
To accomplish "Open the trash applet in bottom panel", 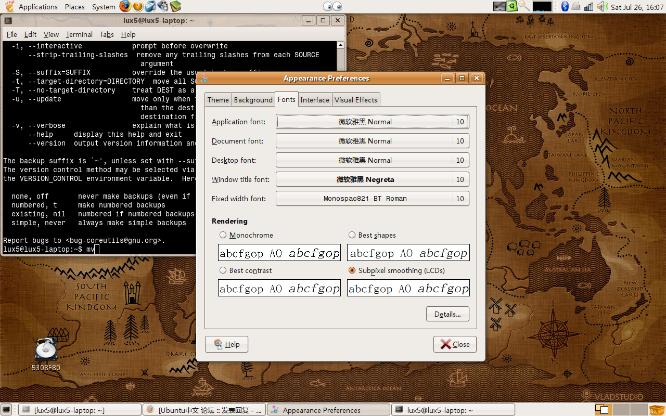I will (658, 410).
